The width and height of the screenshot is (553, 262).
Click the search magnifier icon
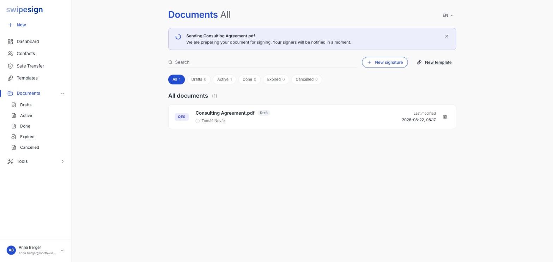click(x=170, y=62)
